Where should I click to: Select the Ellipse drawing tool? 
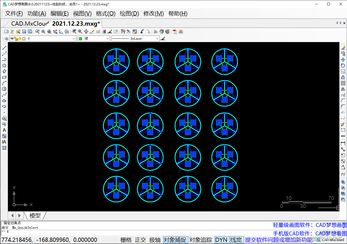4,101
